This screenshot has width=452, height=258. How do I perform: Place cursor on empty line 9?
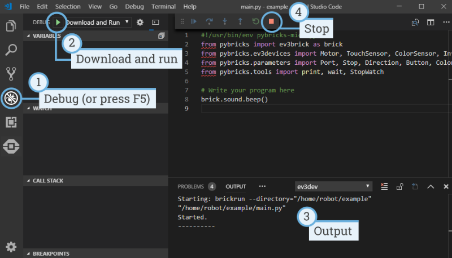(326, 109)
